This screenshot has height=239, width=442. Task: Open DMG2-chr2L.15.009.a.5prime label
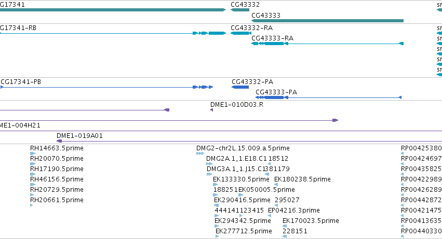pos(243,148)
